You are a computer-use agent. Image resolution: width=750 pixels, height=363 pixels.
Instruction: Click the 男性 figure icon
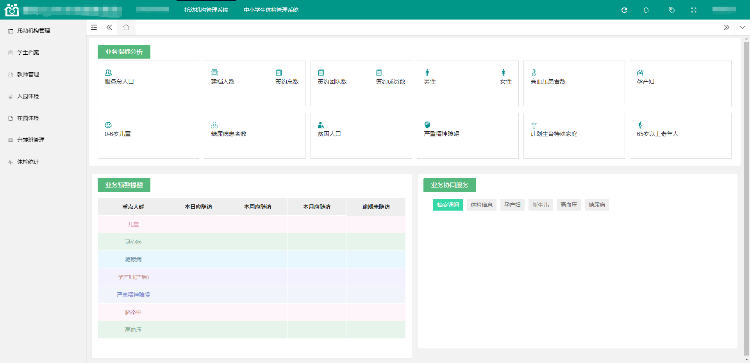point(427,73)
